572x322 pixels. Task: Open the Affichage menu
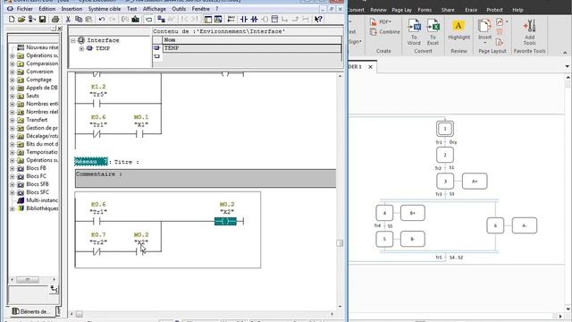click(x=155, y=9)
